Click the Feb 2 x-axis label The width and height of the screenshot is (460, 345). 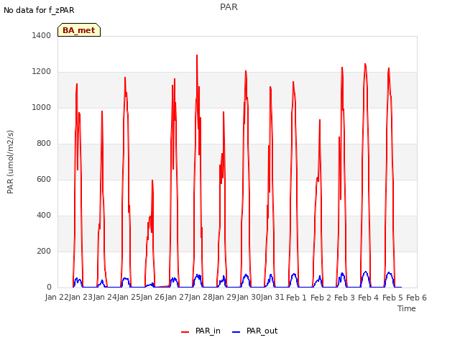pos(321,298)
